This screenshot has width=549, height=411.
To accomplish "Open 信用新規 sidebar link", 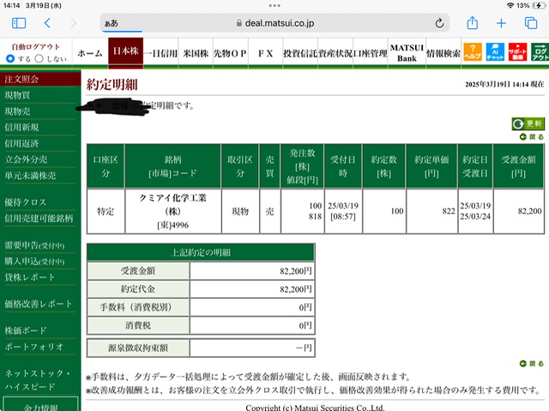I will 21,128.
